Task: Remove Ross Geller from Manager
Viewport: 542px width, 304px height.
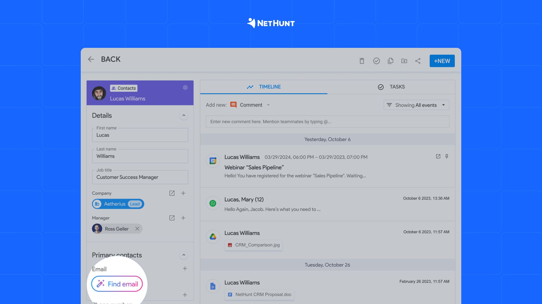Action: coord(137,229)
